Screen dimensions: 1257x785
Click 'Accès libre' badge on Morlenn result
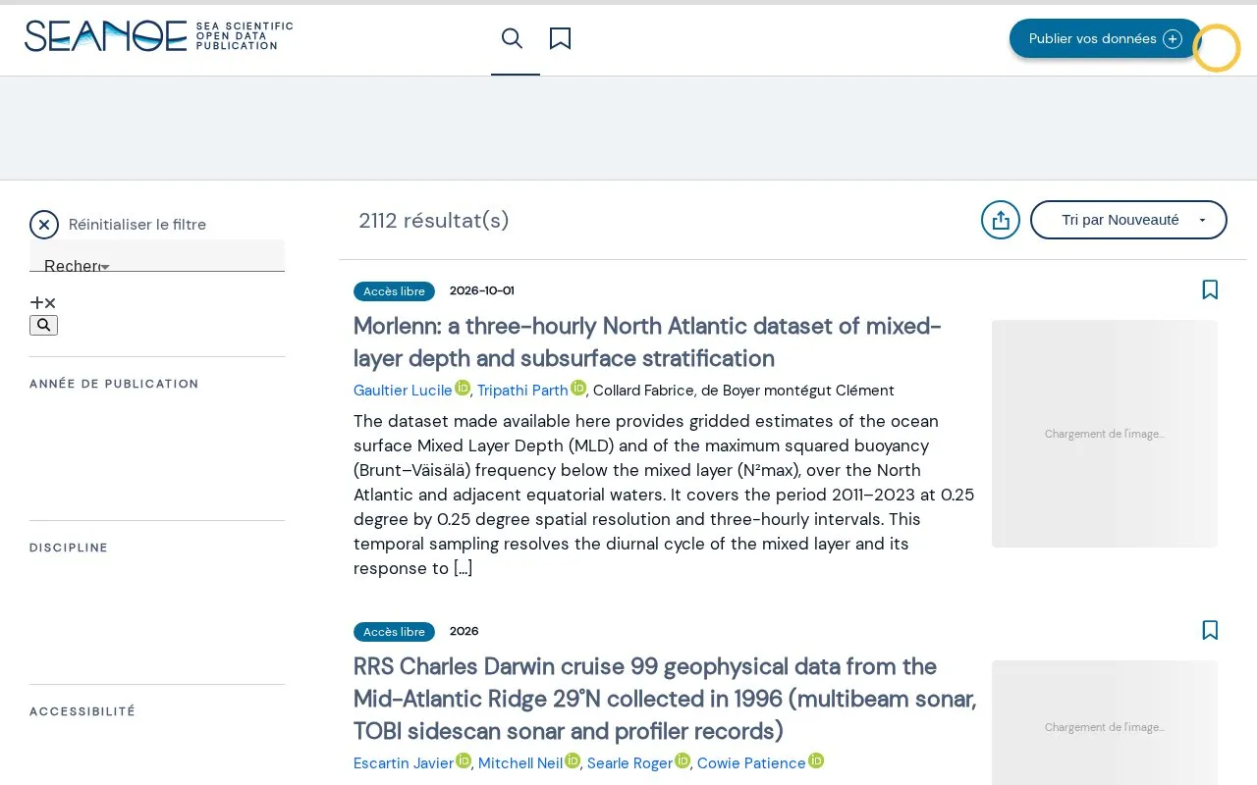[394, 291]
